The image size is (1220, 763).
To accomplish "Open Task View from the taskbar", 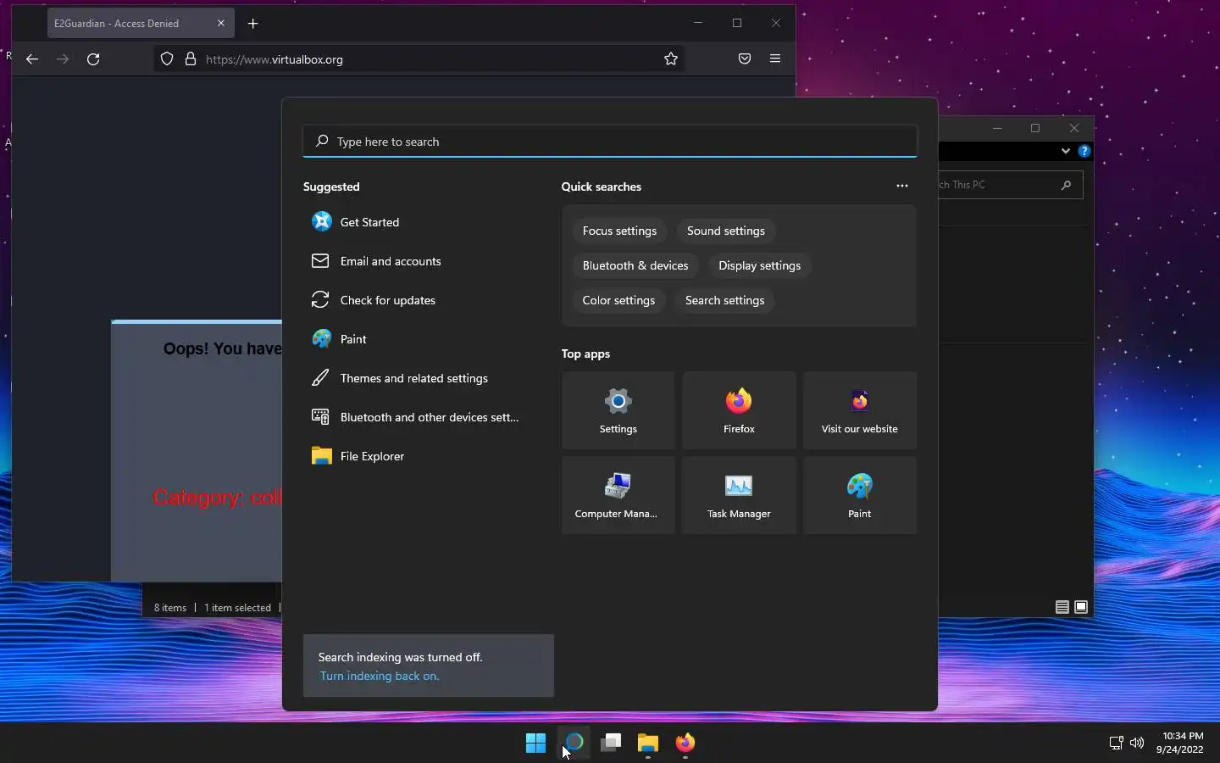I will 611,744.
